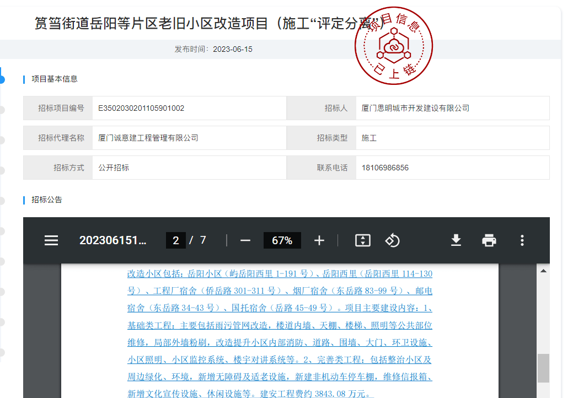Click the underlined line ending with 建安工程费约 3843.08 万元
This screenshot has height=398, width=573.
click(x=250, y=394)
